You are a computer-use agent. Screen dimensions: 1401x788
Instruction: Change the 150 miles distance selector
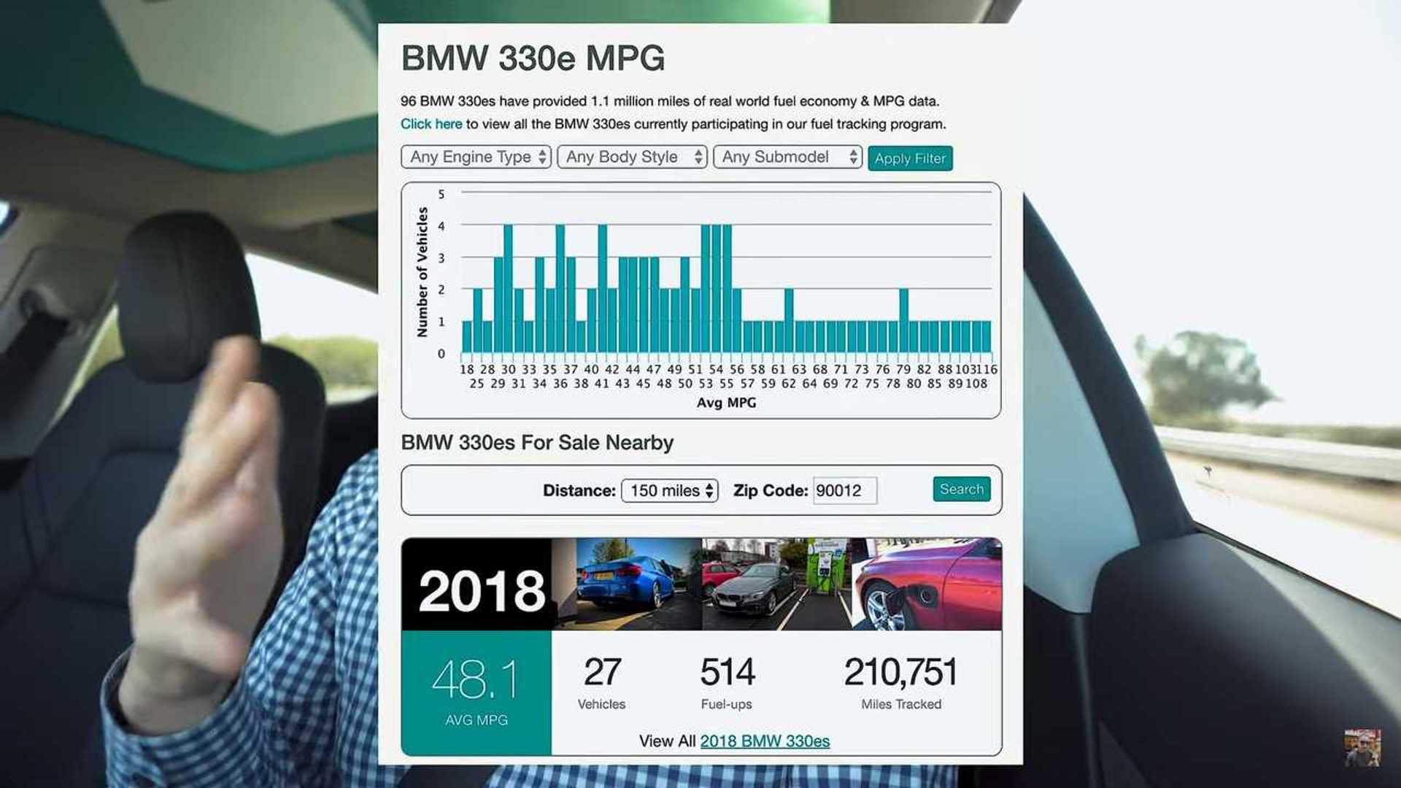[x=669, y=490]
